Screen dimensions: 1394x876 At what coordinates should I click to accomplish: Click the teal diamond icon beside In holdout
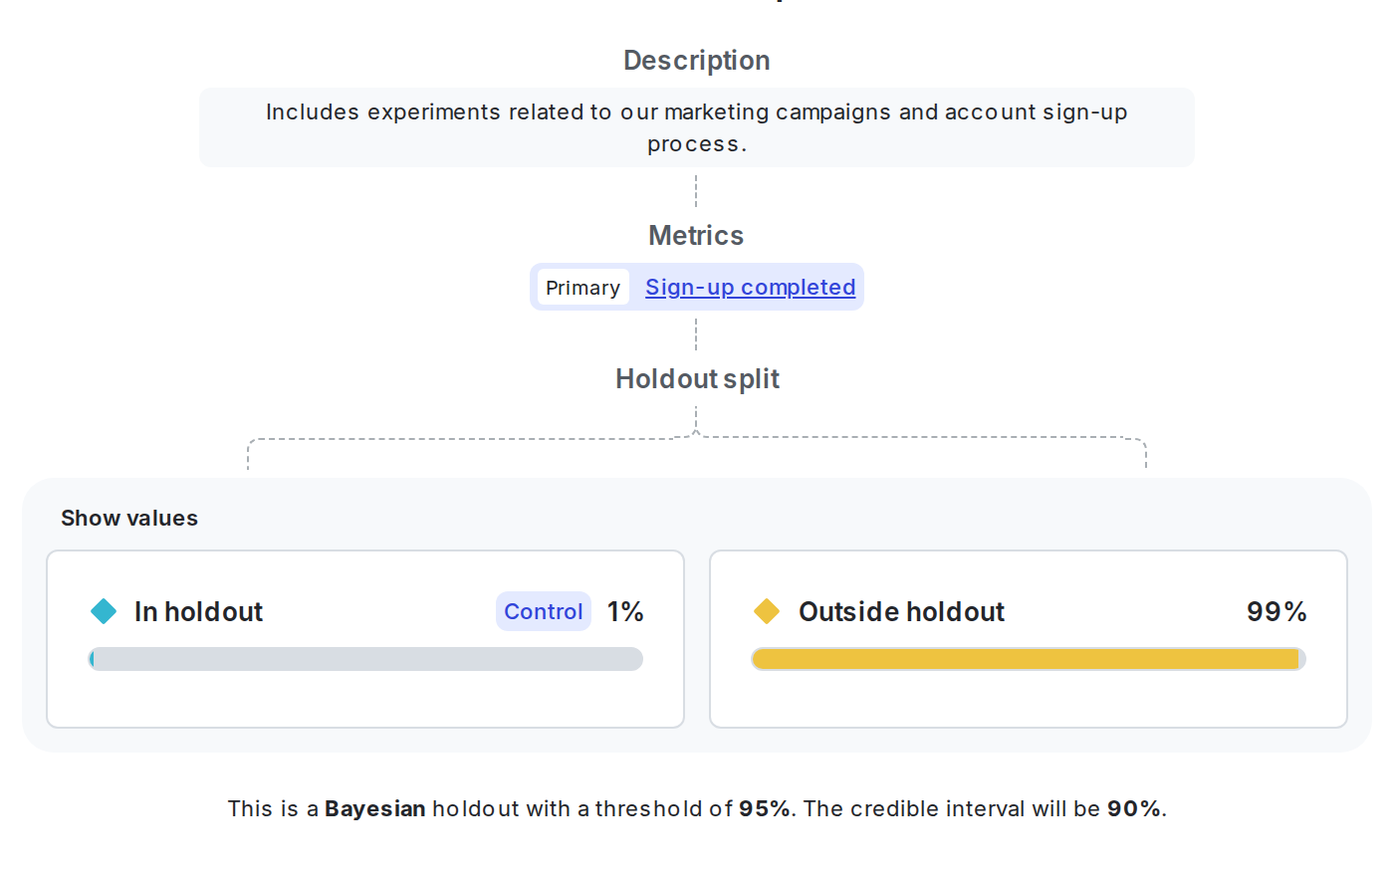pyautogui.click(x=104, y=611)
